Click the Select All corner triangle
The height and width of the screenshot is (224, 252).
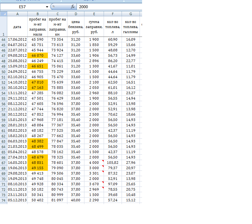[x=3, y=14]
